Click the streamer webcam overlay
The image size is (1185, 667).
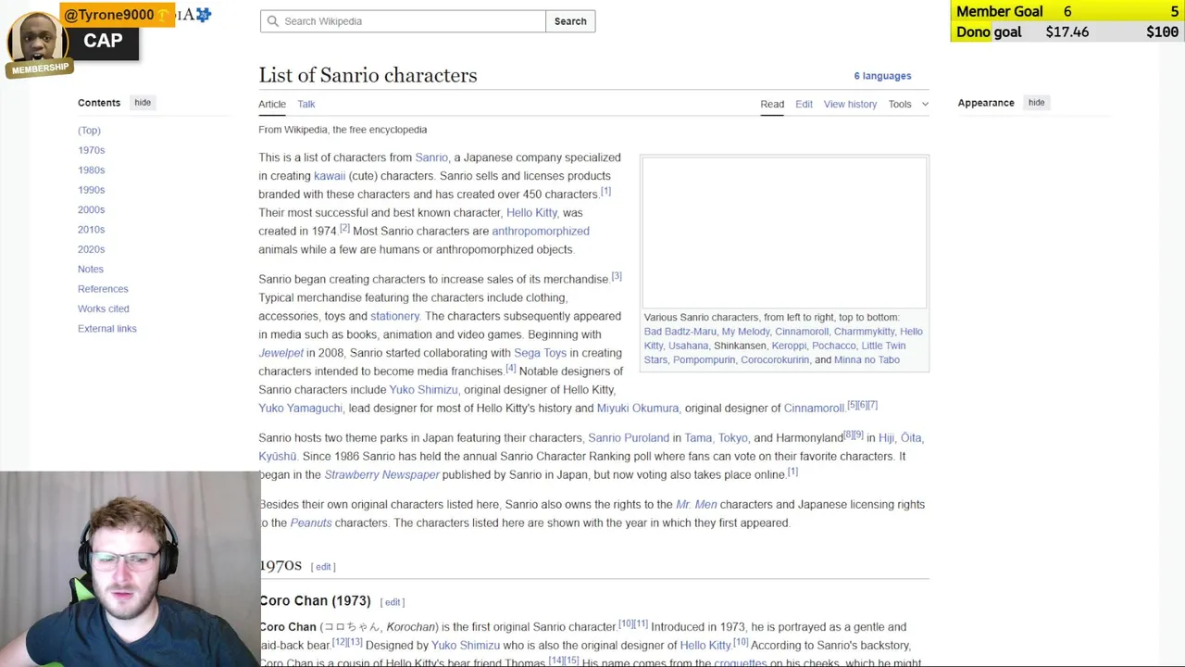(x=130, y=569)
